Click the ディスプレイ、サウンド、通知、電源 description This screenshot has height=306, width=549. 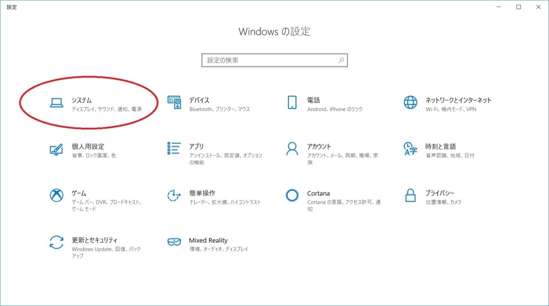point(107,109)
